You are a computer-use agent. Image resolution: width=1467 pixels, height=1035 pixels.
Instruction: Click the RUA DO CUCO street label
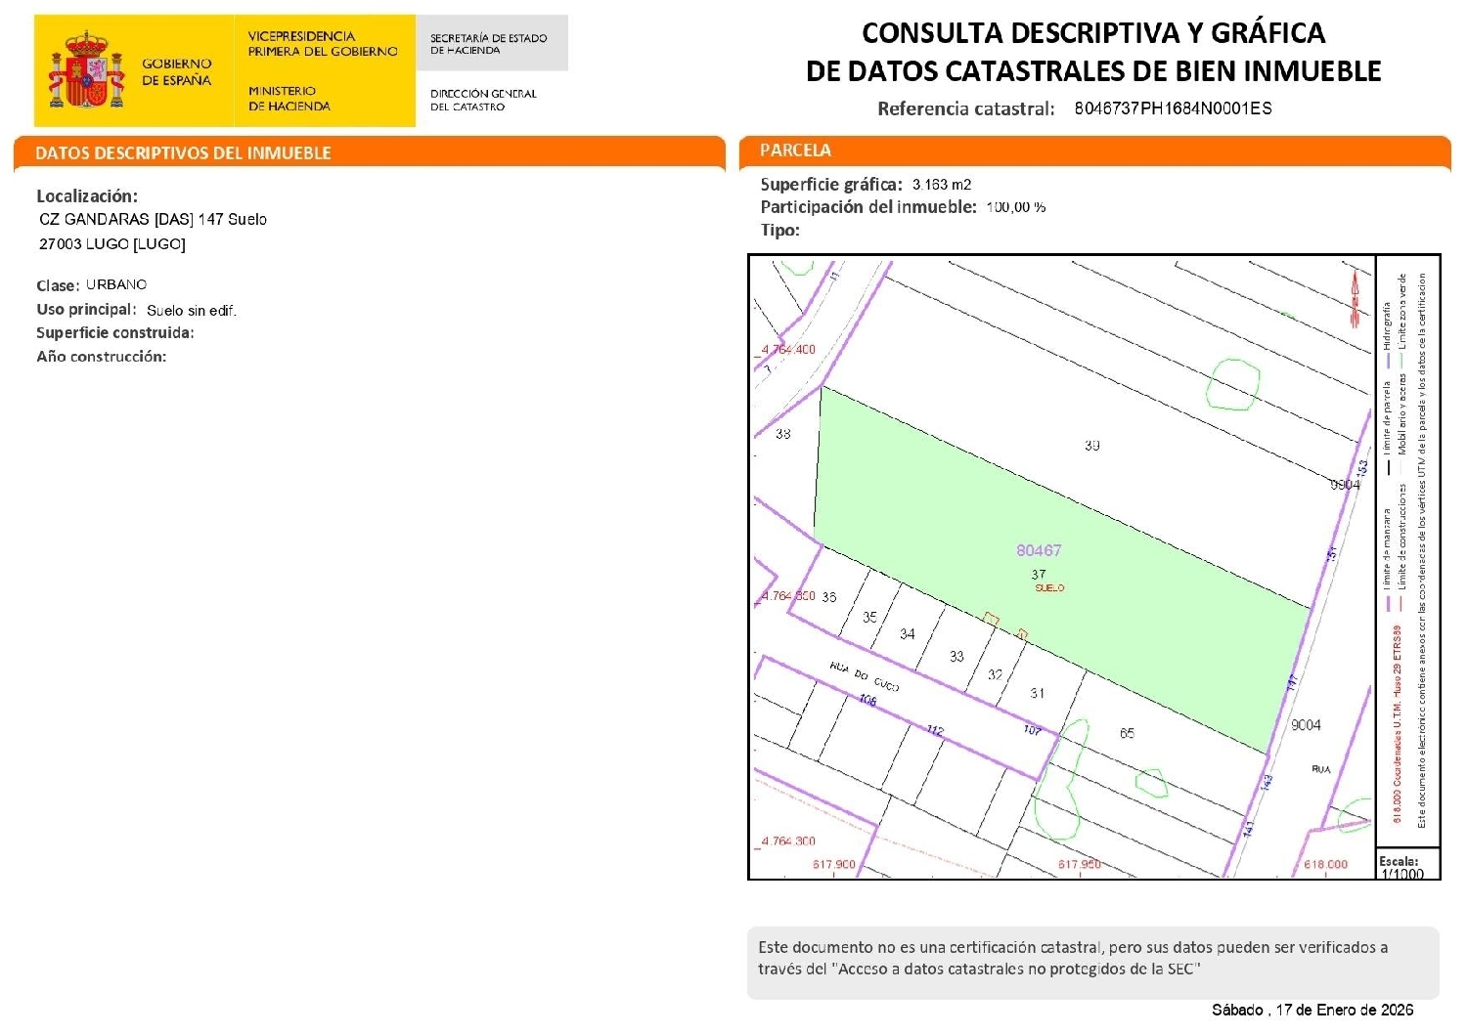tap(865, 676)
